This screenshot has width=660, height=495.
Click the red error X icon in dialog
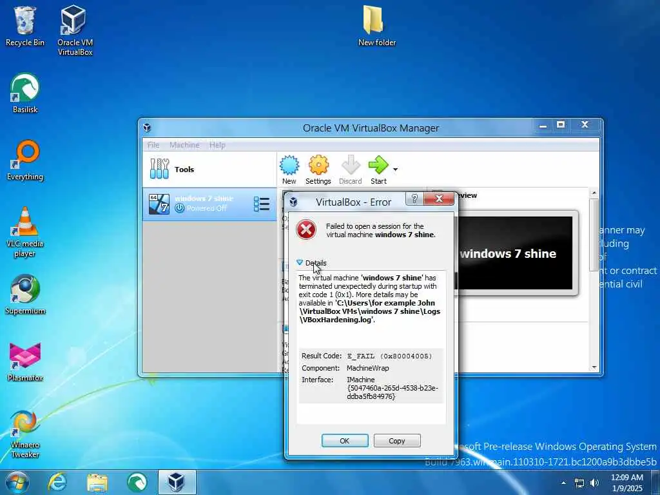[306, 230]
